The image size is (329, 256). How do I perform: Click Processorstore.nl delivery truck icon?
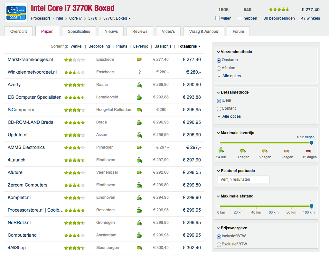pyautogui.click(x=139, y=210)
